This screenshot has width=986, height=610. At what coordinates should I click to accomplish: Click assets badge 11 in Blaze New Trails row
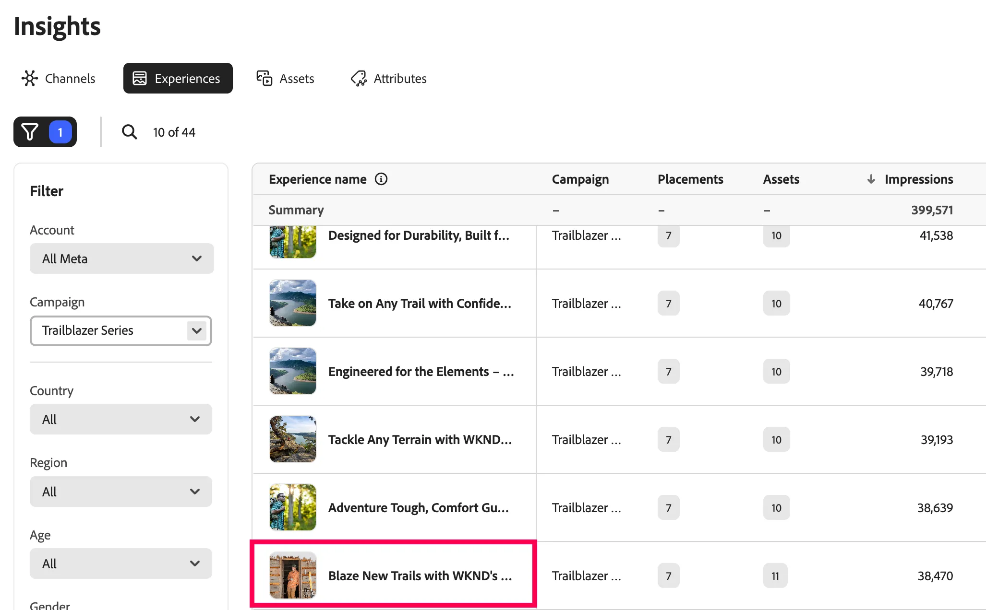775,575
